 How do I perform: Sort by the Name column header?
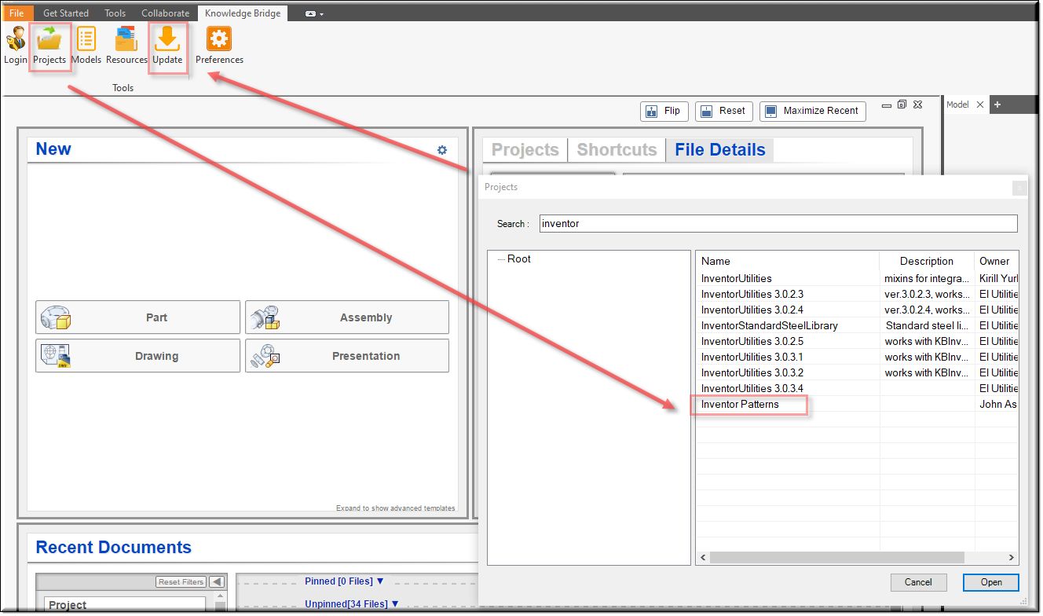click(x=788, y=261)
